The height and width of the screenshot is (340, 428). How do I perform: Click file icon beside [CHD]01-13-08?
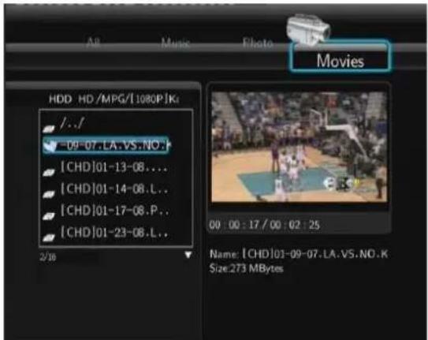coord(49,173)
